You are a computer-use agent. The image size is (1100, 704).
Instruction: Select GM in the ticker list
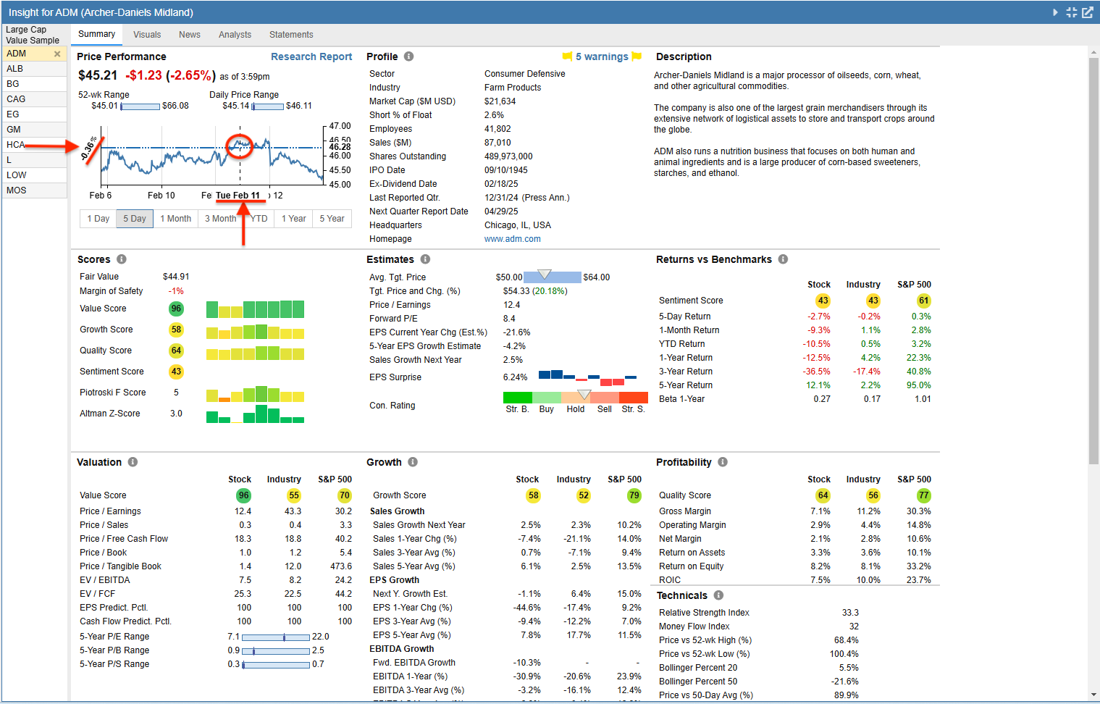(35, 130)
